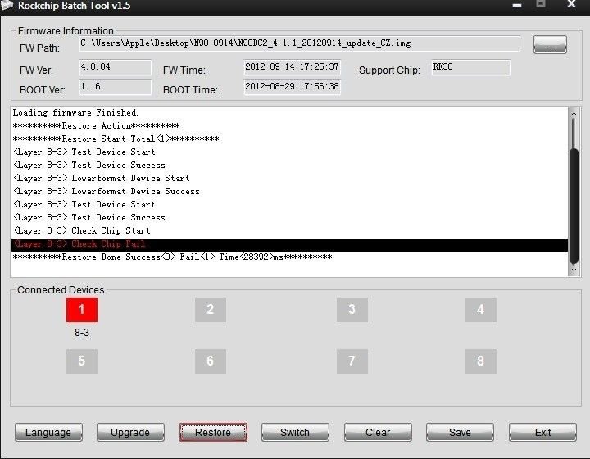Image resolution: width=590 pixels, height=459 pixels.
Task: Select device slot 8
Action: coord(480,361)
